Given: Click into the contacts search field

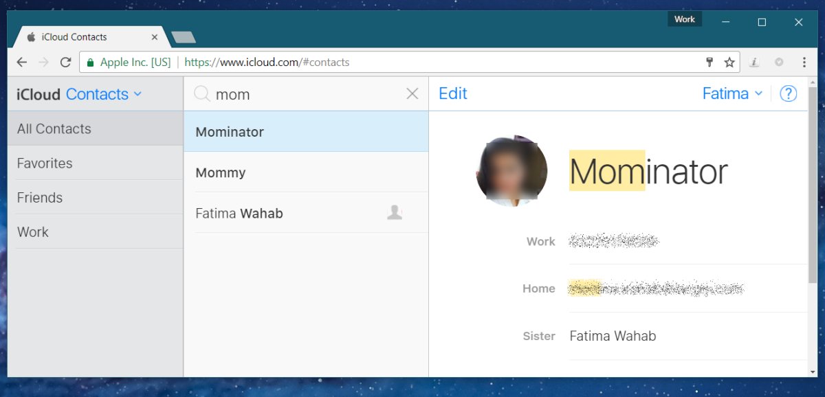Looking at the screenshot, I should (306, 94).
